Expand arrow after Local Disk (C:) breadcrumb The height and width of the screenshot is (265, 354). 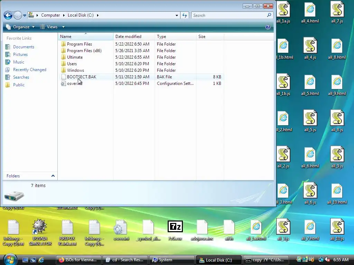[97, 15]
